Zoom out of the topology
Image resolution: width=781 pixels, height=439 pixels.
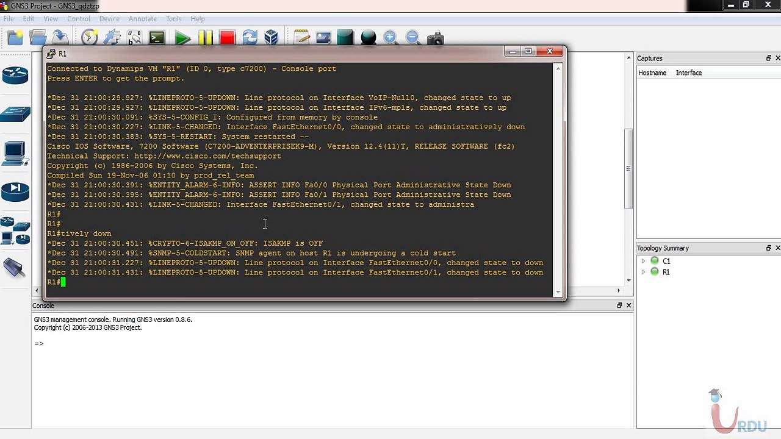point(412,38)
